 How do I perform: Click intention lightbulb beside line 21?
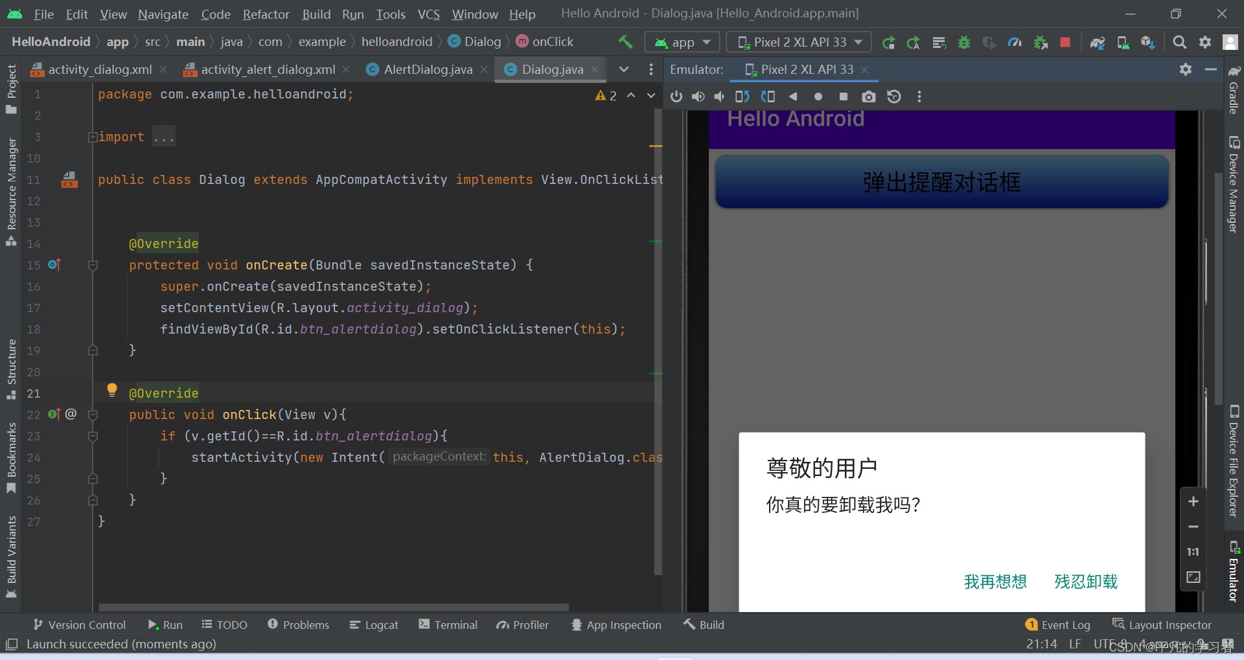112,389
